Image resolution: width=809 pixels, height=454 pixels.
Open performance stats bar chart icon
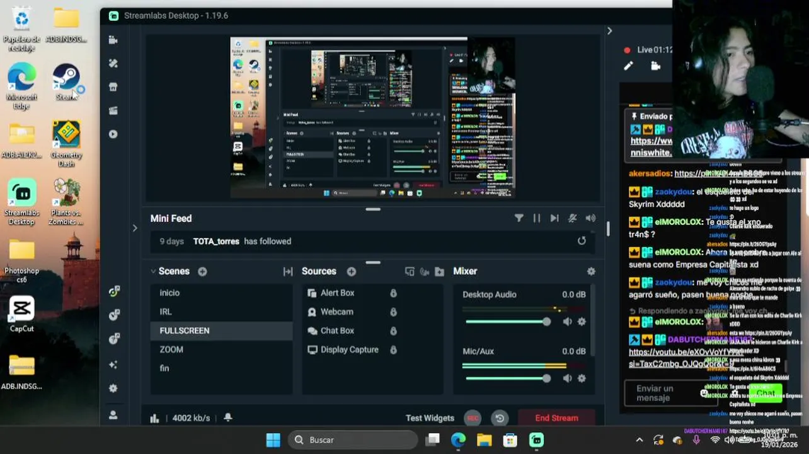point(154,418)
